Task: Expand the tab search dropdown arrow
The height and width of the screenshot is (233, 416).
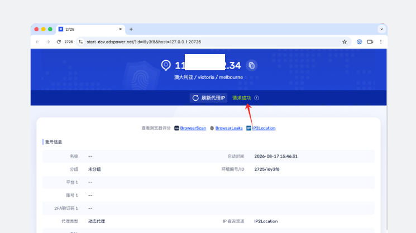Action: (x=382, y=29)
